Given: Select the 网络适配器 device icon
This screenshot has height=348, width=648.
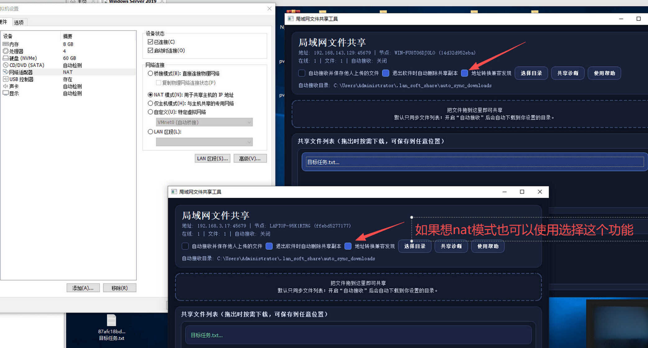Looking at the screenshot, I should coord(6,72).
